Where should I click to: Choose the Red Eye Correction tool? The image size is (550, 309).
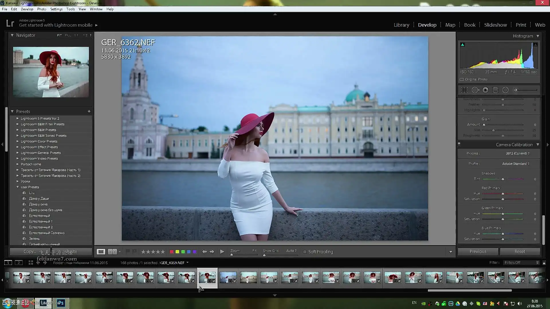tap(485, 90)
